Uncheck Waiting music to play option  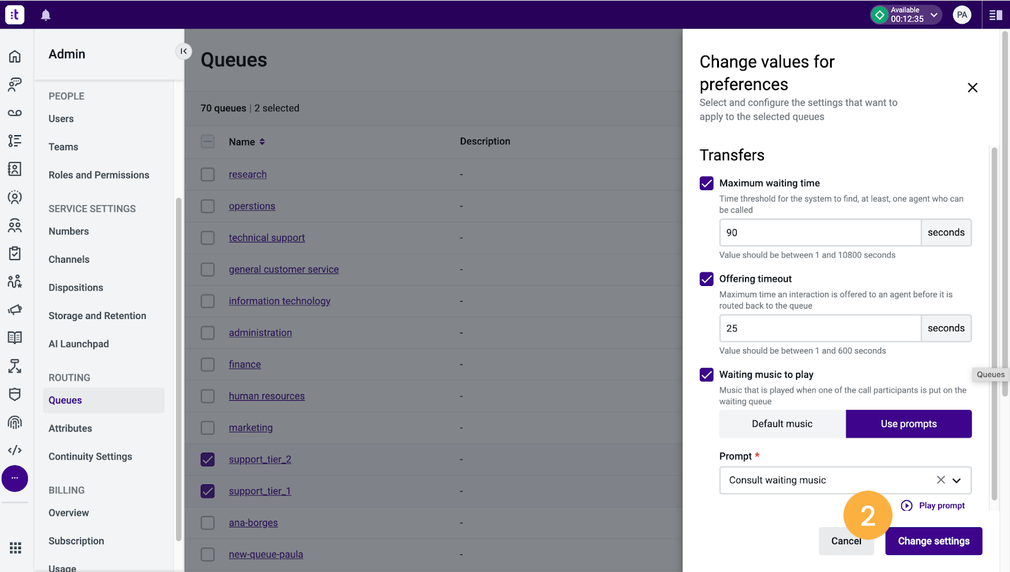706,374
